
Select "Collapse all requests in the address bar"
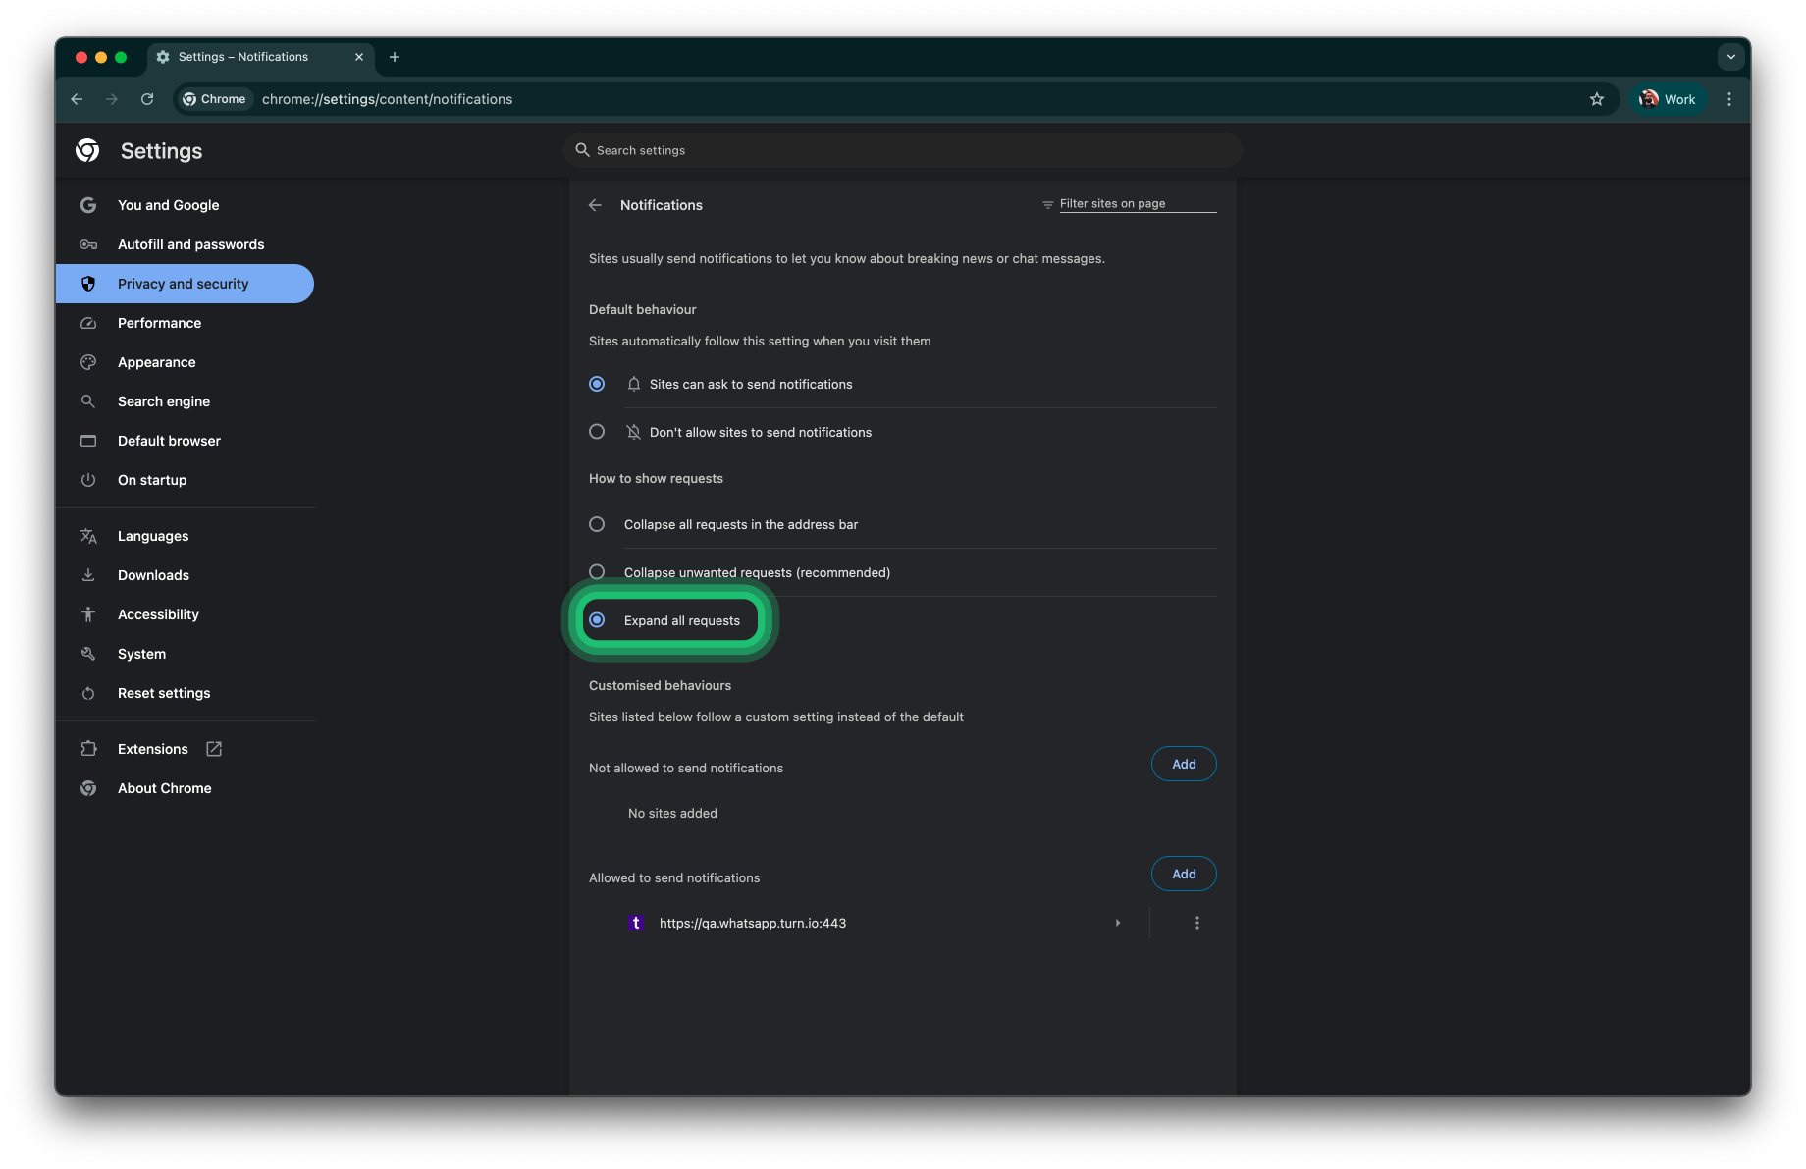[x=597, y=524]
